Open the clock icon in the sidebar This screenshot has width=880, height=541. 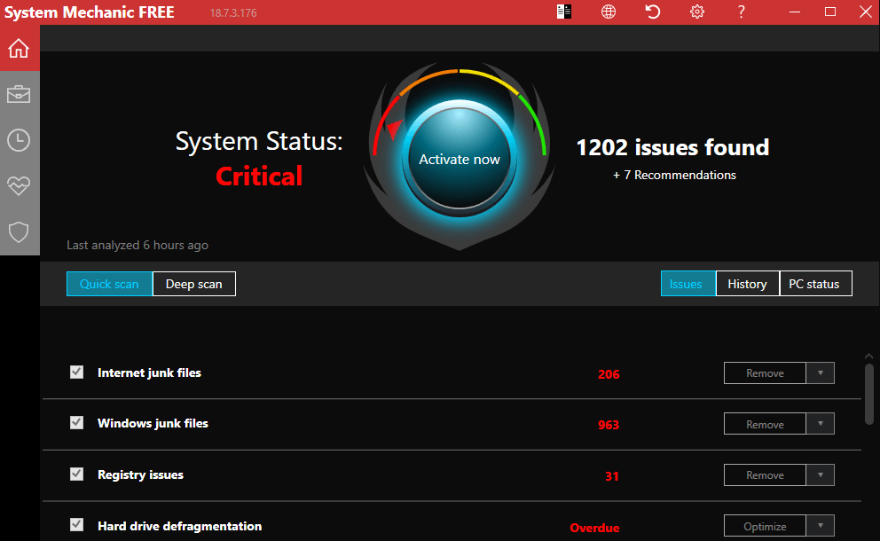coord(19,140)
